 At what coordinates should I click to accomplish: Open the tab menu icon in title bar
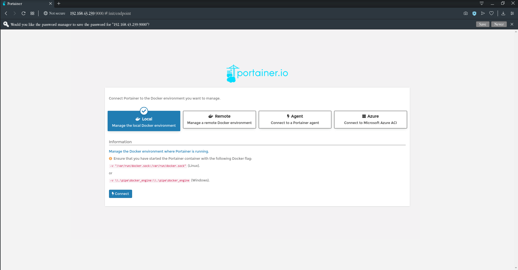482,3
